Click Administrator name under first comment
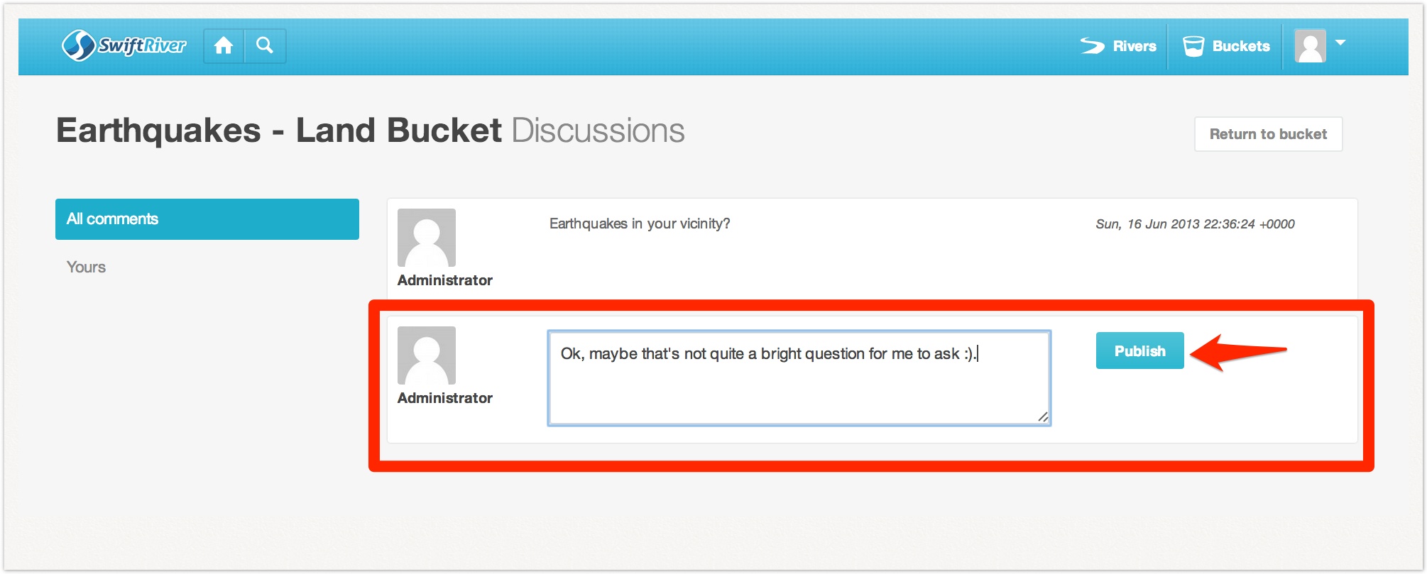The height and width of the screenshot is (574, 1427). [444, 280]
